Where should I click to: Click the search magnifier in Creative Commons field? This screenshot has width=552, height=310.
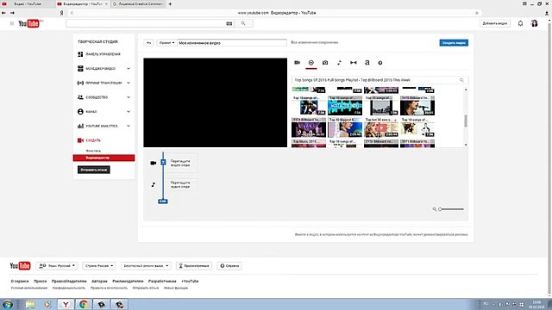pos(461,80)
